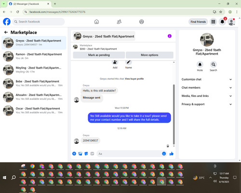Open the Ahssahn conversation
Screen dimensions: 241x193
(34, 97)
